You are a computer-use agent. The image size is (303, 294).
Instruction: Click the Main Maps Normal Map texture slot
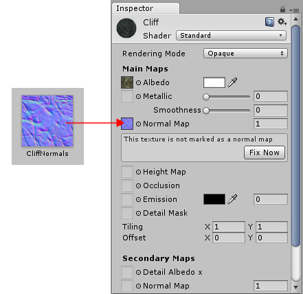127,124
